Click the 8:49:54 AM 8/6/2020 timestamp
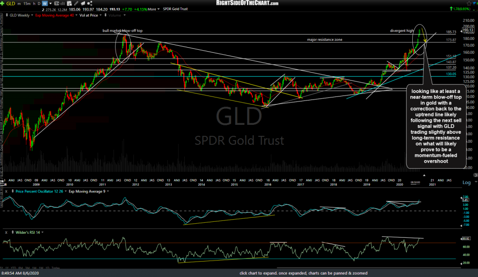Image resolution: width=478 pixels, height=277 pixels. [20, 273]
